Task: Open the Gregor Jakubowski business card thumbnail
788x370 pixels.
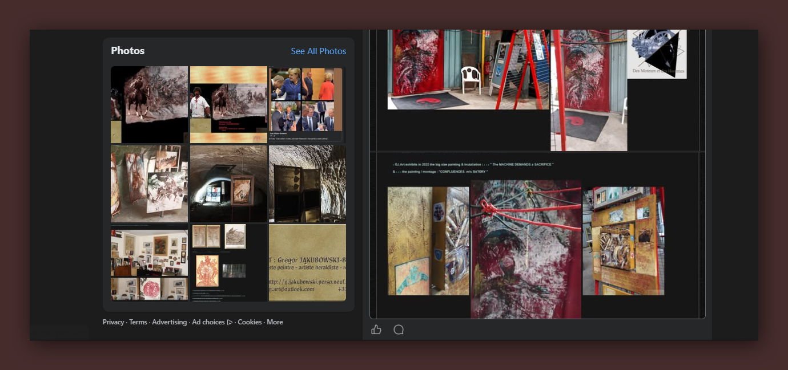Action: click(x=307, y=262)
